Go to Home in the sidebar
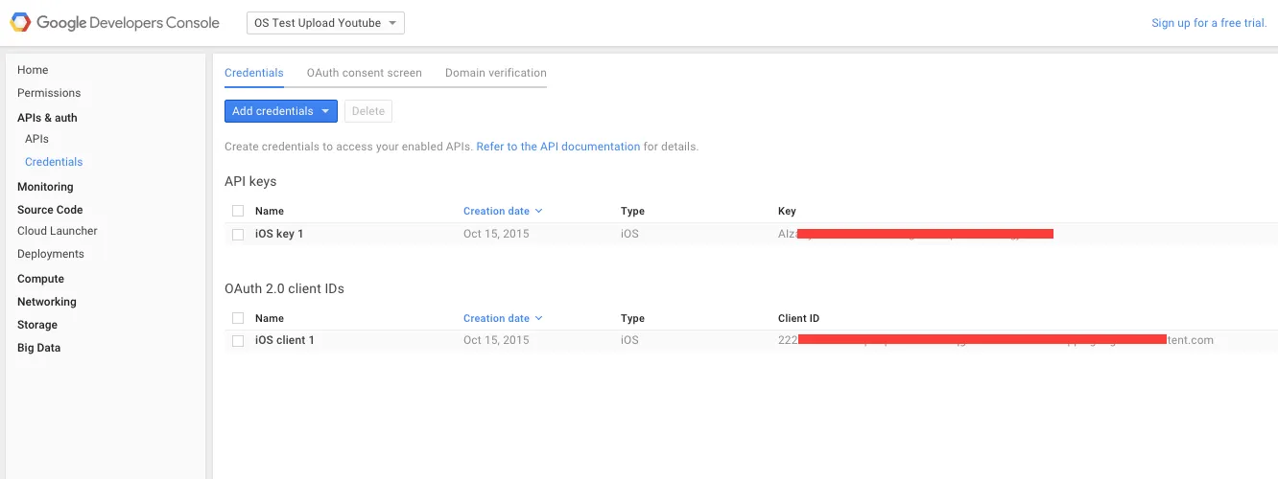Image resolution: width=1278 pixels, height=479 pixels. [x=33, y=70]
